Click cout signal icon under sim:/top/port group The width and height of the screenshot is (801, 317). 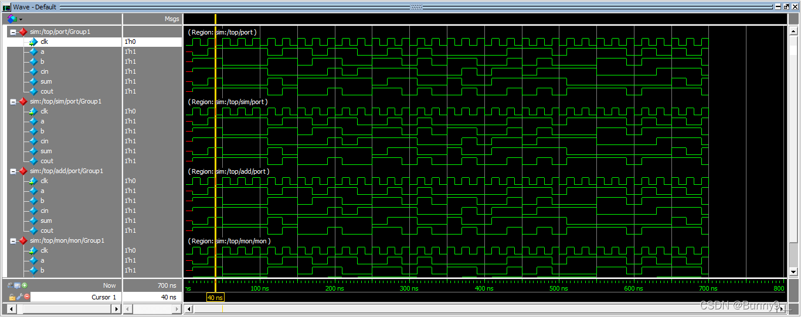(x=33, y=91)
